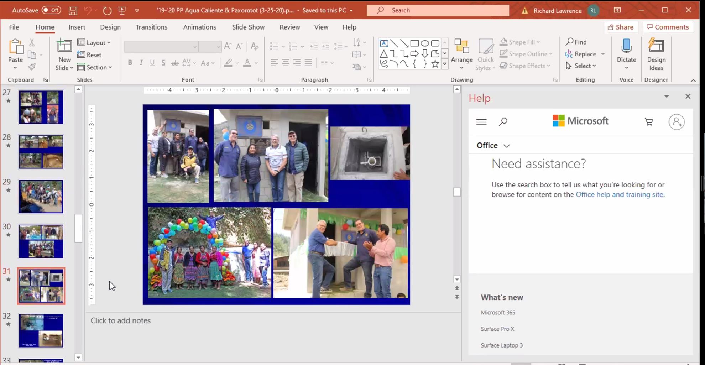Click the Save icon in title bar

(73, 10)
